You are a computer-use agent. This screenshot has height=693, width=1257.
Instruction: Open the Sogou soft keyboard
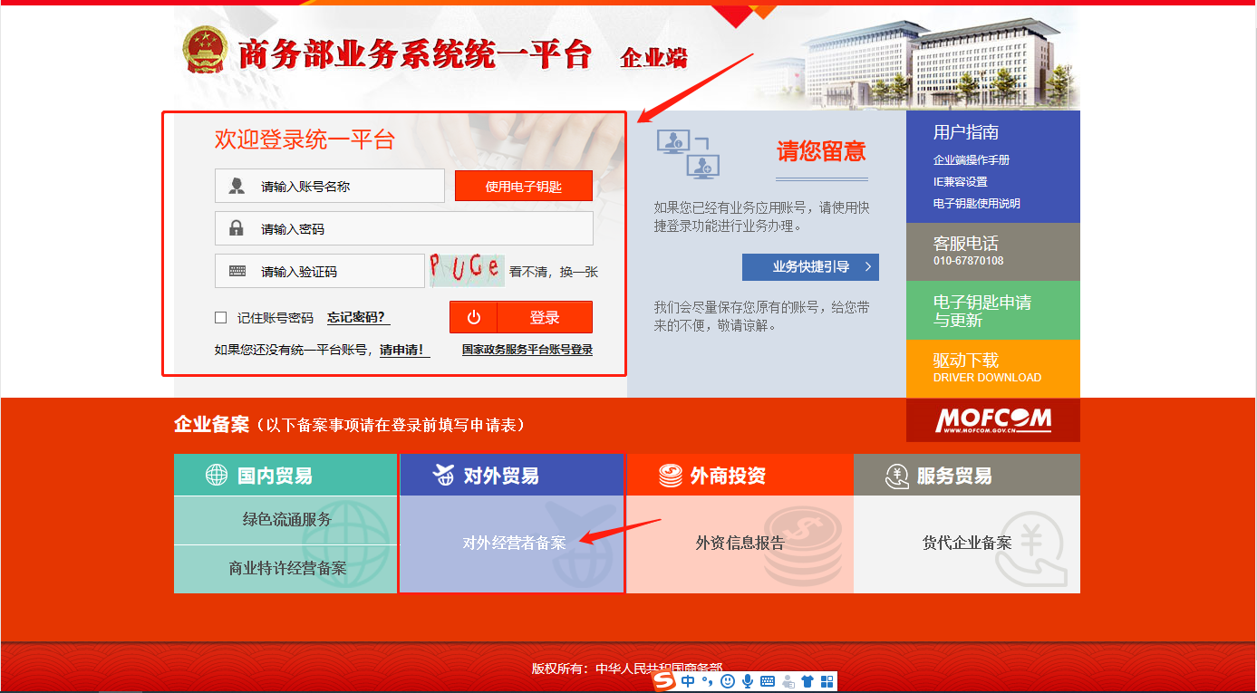click(768, 680)
